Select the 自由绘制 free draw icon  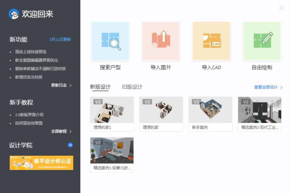click(x=262, y=41)
